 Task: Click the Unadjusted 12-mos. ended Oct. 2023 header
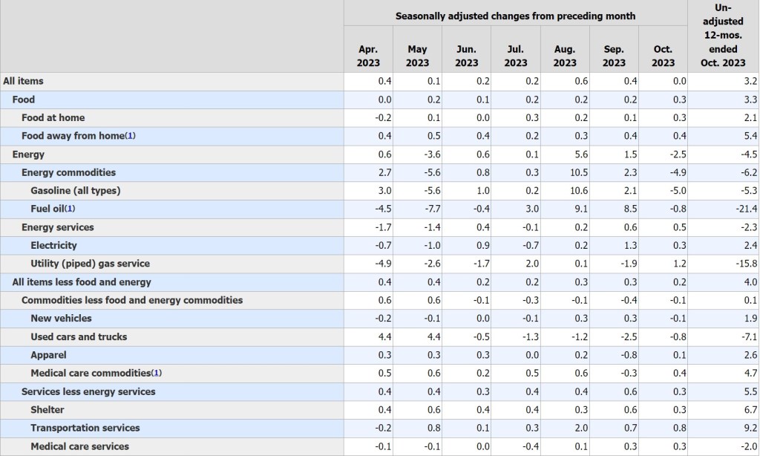point(723,36)
